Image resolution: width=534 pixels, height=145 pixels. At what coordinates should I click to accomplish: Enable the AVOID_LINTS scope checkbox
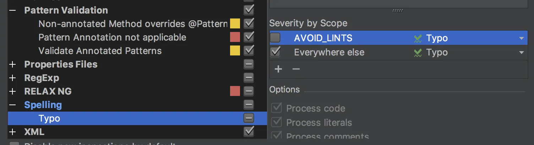pyautogui.click(x=275, y=38)
